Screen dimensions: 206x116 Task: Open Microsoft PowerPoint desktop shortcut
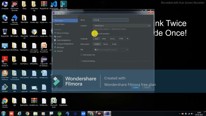click(x=44, y=47)
